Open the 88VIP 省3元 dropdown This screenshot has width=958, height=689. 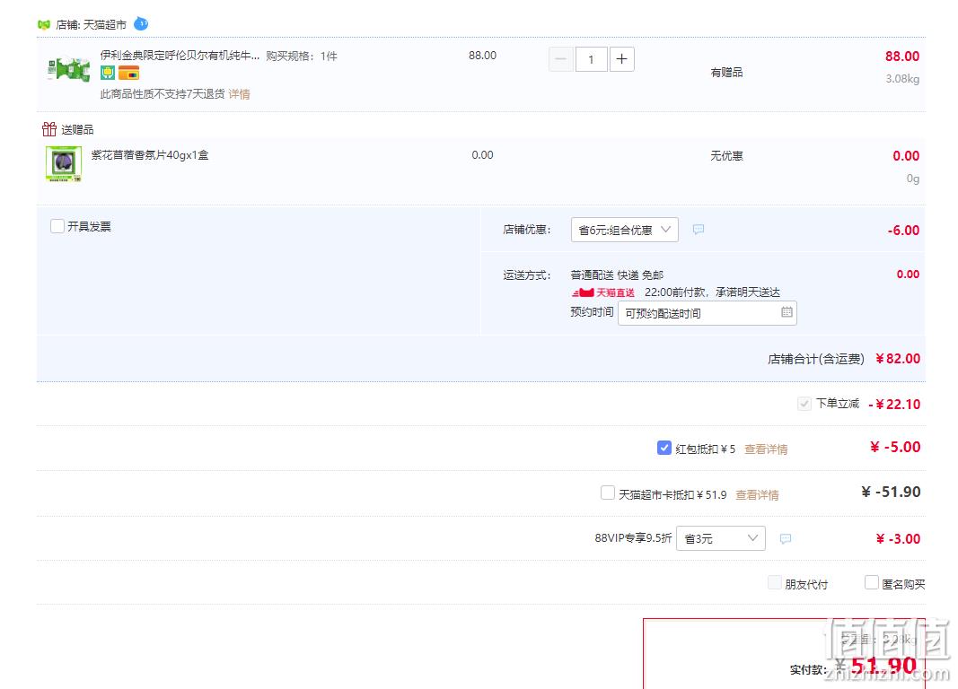click(x=720, y=538)
